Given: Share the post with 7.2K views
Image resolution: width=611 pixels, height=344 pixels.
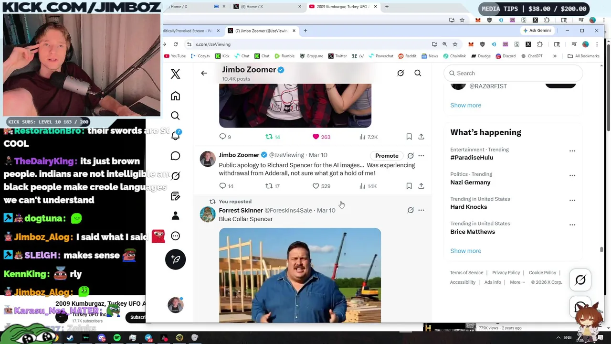Looking at the screenshot, I should tap(421, 137).
